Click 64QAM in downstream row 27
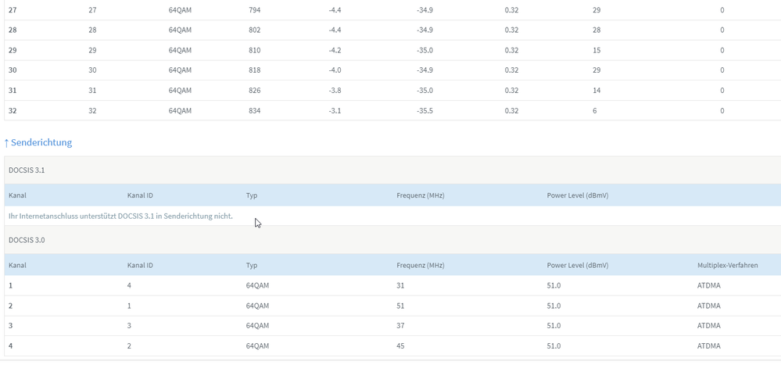 [x=180, y=10]
